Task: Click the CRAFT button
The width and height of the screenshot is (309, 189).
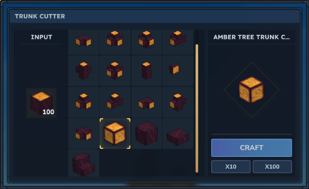Action: [x=252, y=148]
